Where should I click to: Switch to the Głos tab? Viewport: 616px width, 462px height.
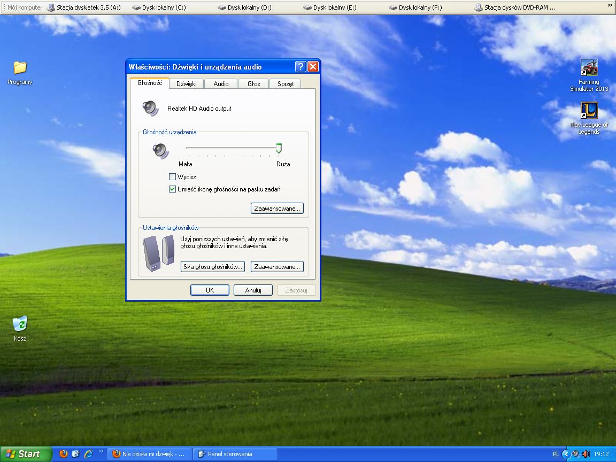[254, 83]
